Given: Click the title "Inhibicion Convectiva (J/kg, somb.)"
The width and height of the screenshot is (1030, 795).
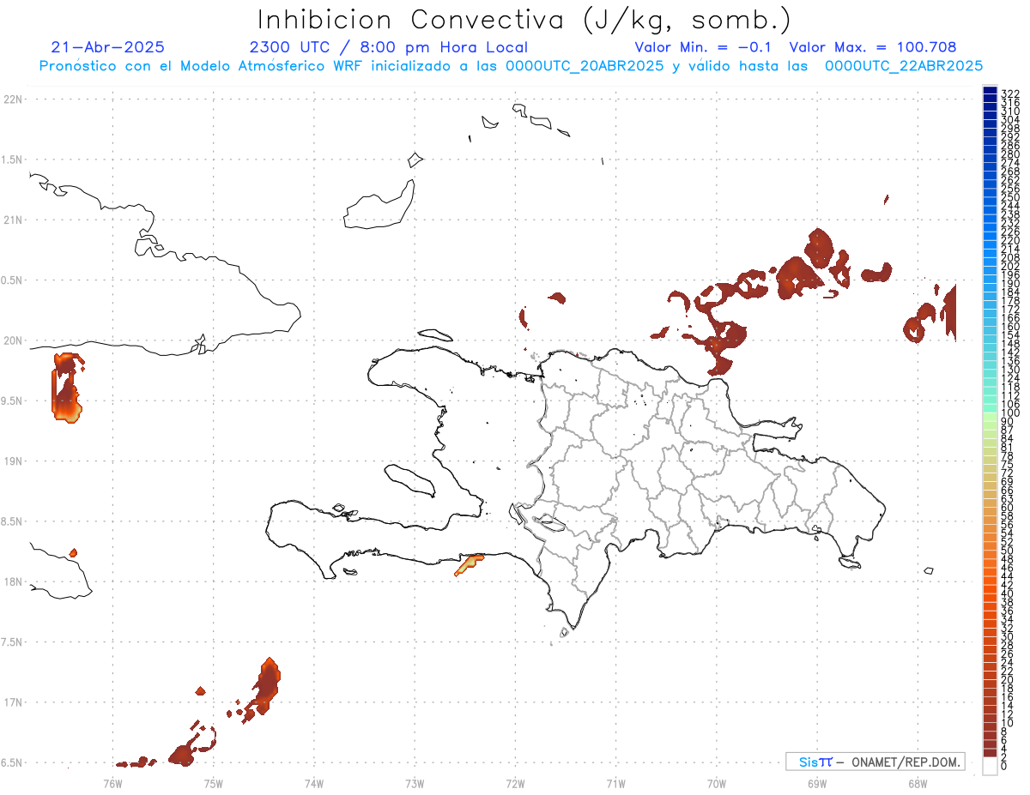Looking at the screenshot, I should (x=524, y=20).
